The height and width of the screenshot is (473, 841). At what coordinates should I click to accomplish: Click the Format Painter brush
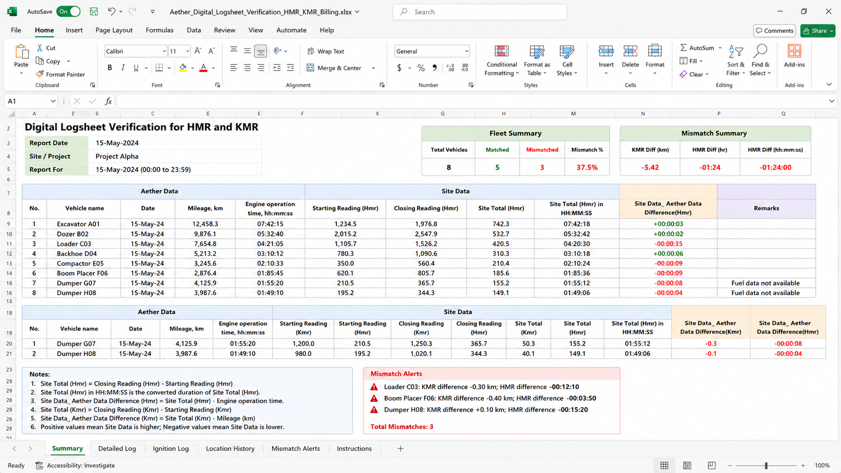pos(40,74)
